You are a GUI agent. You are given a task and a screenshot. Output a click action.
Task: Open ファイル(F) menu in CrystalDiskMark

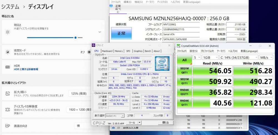pos(182,51)
